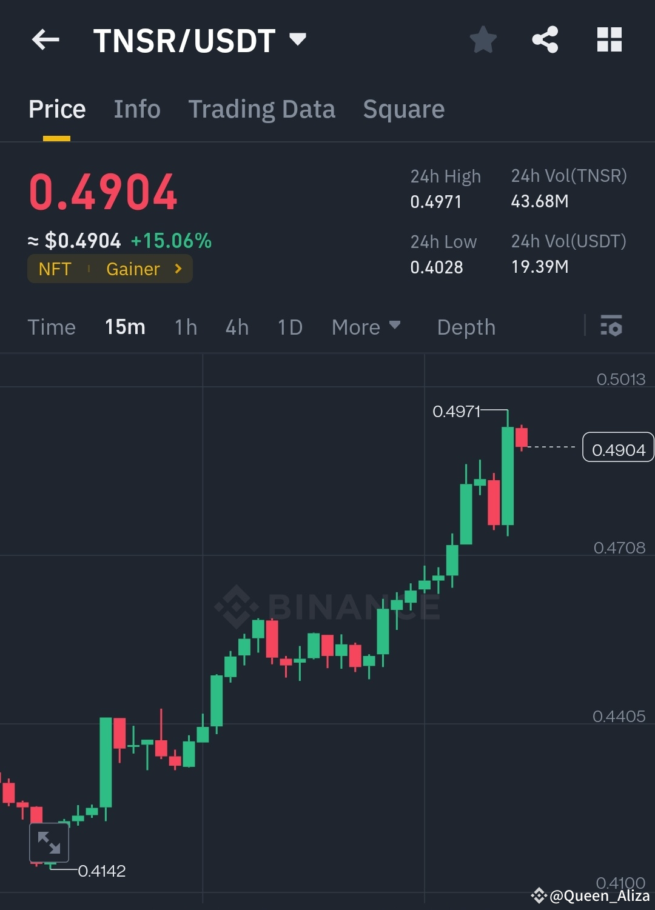Image resolution: width=655 pixels, height=910 pixels.
Task: Switch chart interval to 1D
Action: (289, 327)
